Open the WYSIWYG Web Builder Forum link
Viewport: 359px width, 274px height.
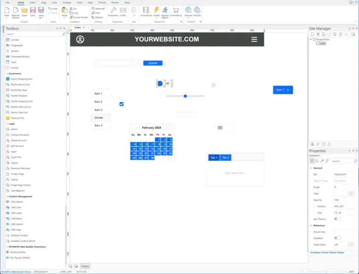(17, 272)
